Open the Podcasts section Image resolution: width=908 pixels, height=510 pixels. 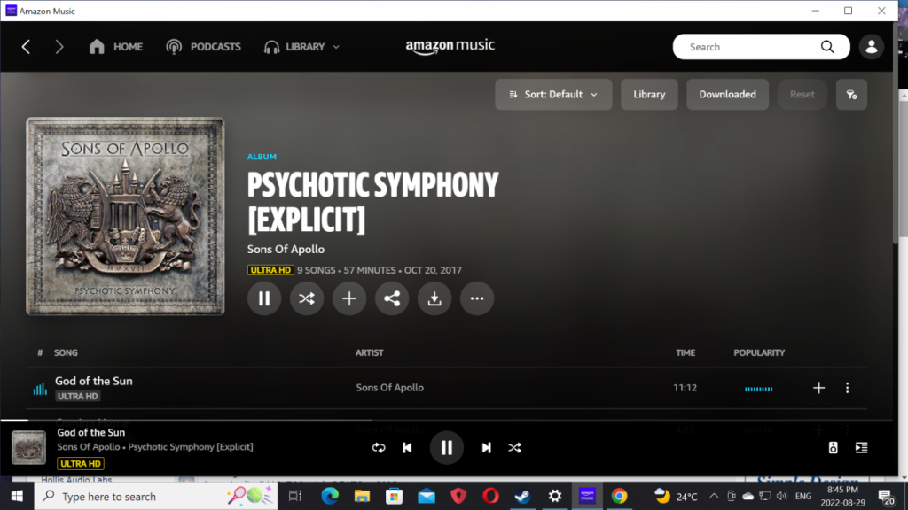tap(203, 47)
